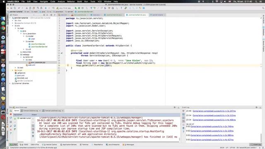Open the macOS Spotlight search icon
The width and height of the screenshot is (265, 149).
(256, 2)
